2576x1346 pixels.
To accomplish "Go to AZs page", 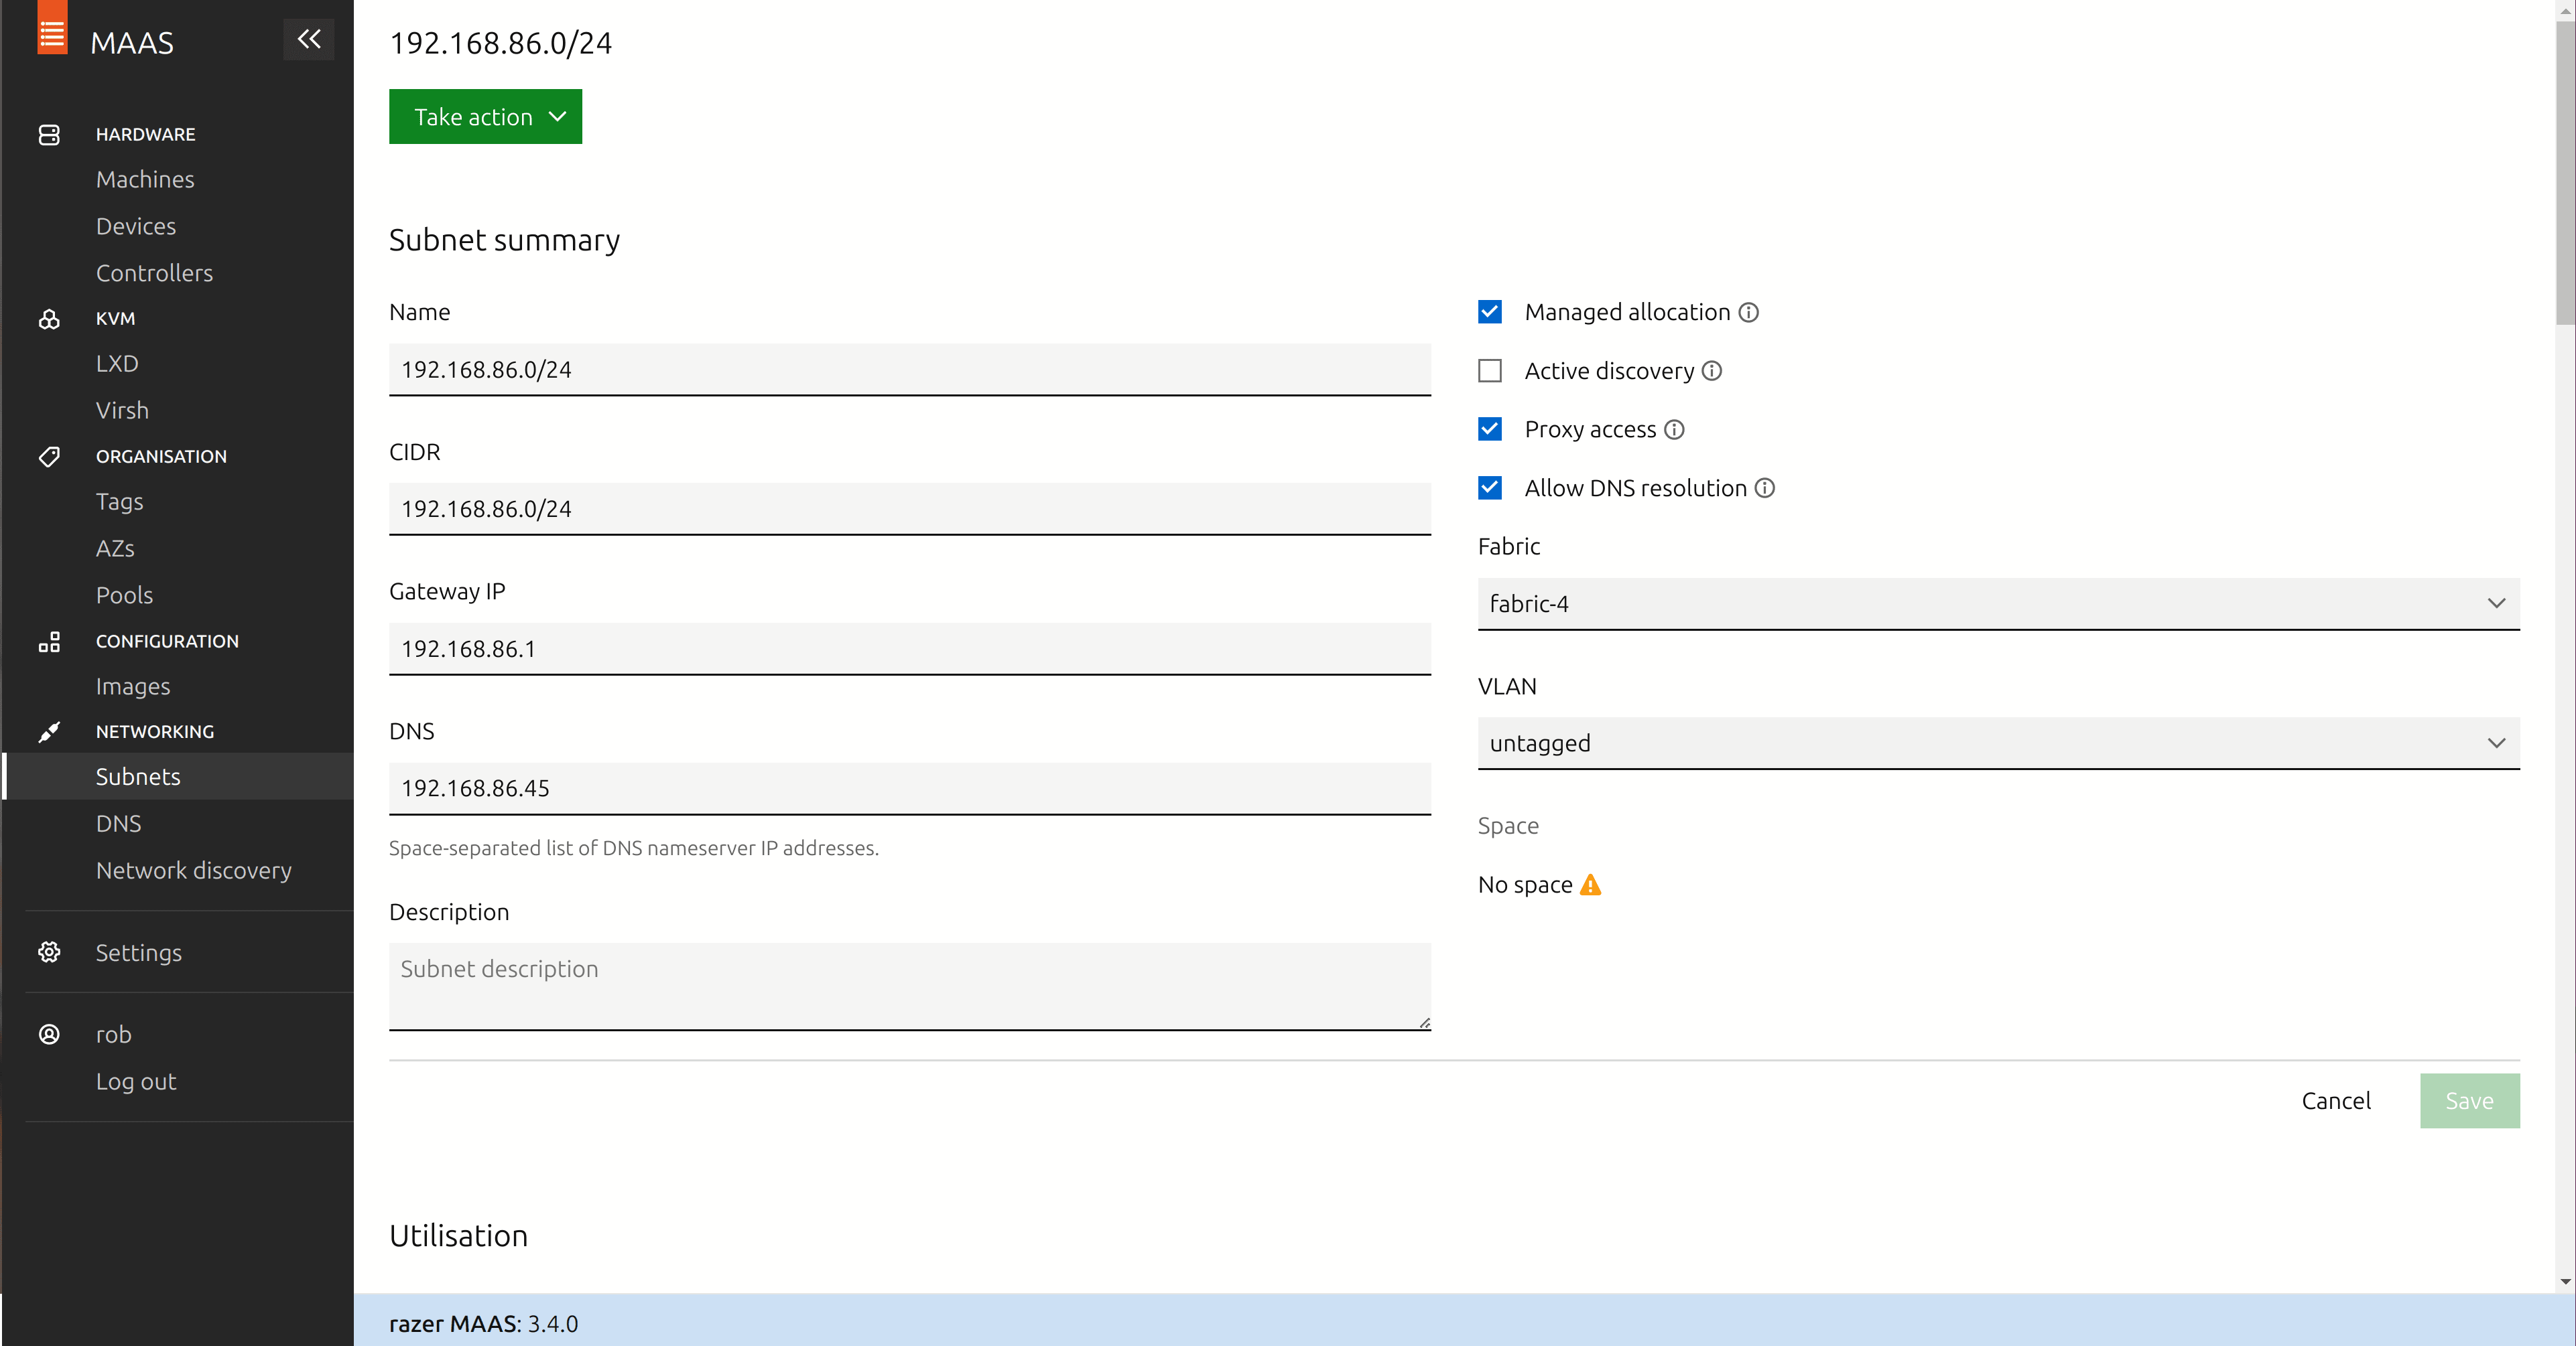I will point(115,548).
